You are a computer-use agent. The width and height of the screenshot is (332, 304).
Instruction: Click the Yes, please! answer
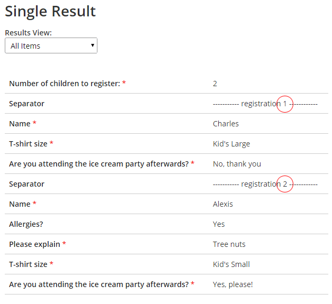(x=232, y=284)
